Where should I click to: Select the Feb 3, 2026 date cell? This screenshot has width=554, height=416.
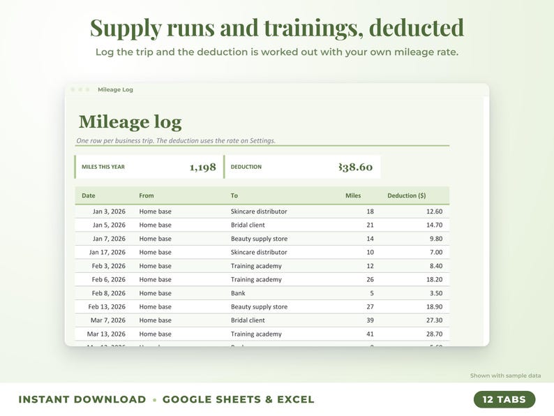click(108, 266)
